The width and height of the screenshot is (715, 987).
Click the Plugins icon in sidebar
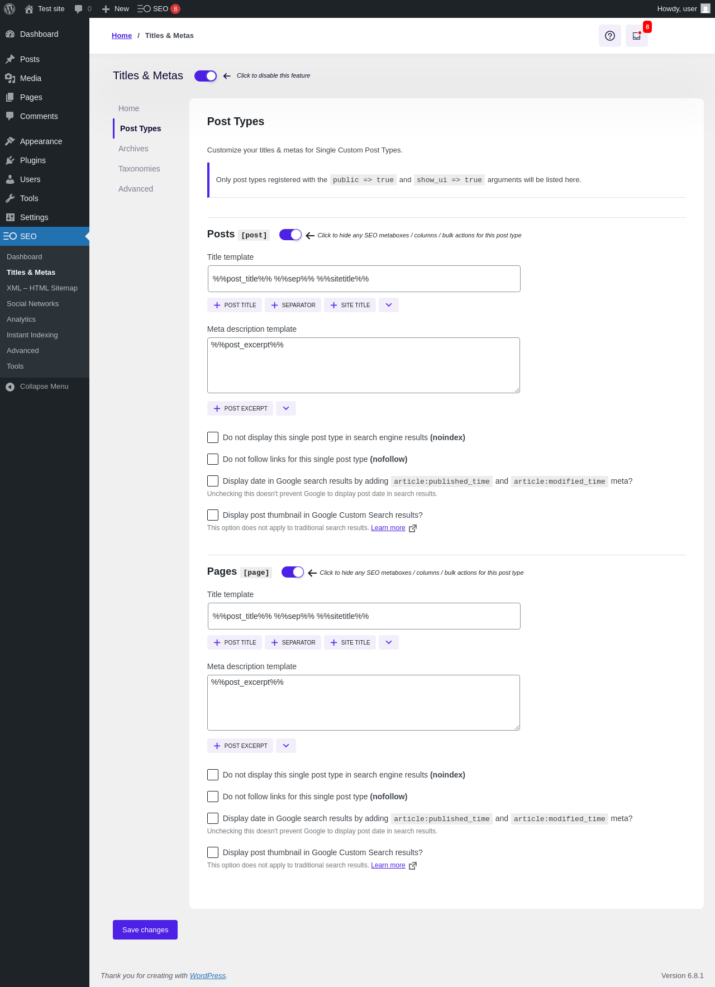point(10,160)
